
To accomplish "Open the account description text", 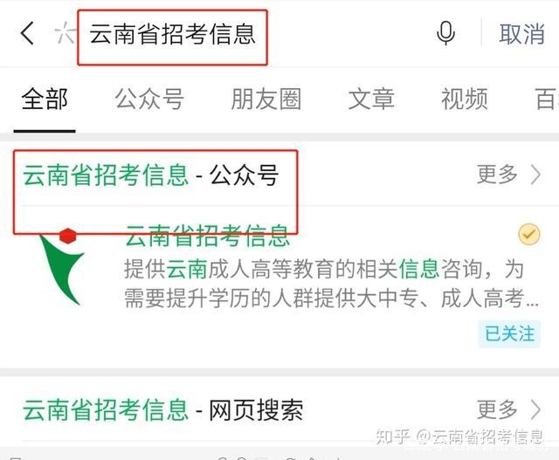I will [331, 284].
